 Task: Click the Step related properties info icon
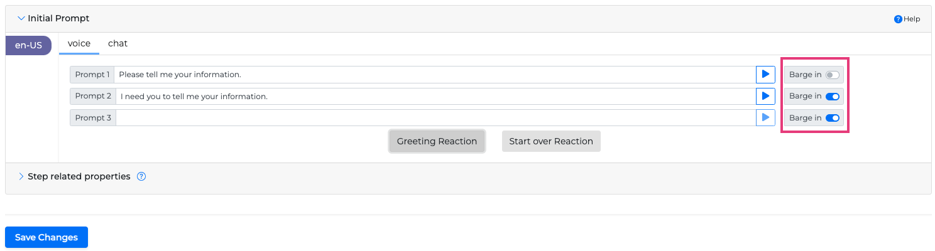[x=141, y=176]
